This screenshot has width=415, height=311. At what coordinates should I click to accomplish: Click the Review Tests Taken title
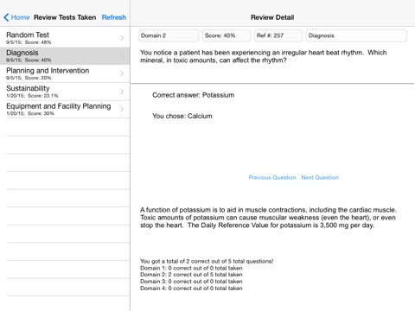click(65, 17)
